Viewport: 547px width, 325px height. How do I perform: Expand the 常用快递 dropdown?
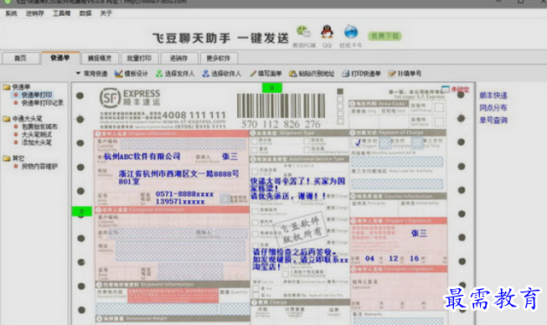click(x=92, y=74)
